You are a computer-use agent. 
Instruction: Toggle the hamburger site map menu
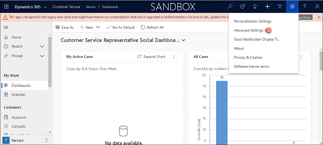point(6,27)
